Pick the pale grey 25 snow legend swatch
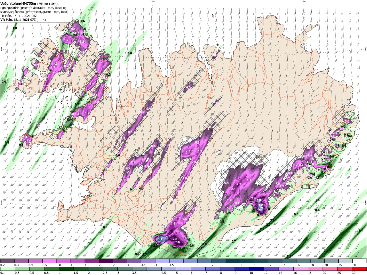The image size is (367, 275). pyautogui.click(x=345, y=261)
